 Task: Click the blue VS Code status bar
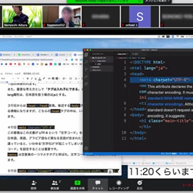138,153
